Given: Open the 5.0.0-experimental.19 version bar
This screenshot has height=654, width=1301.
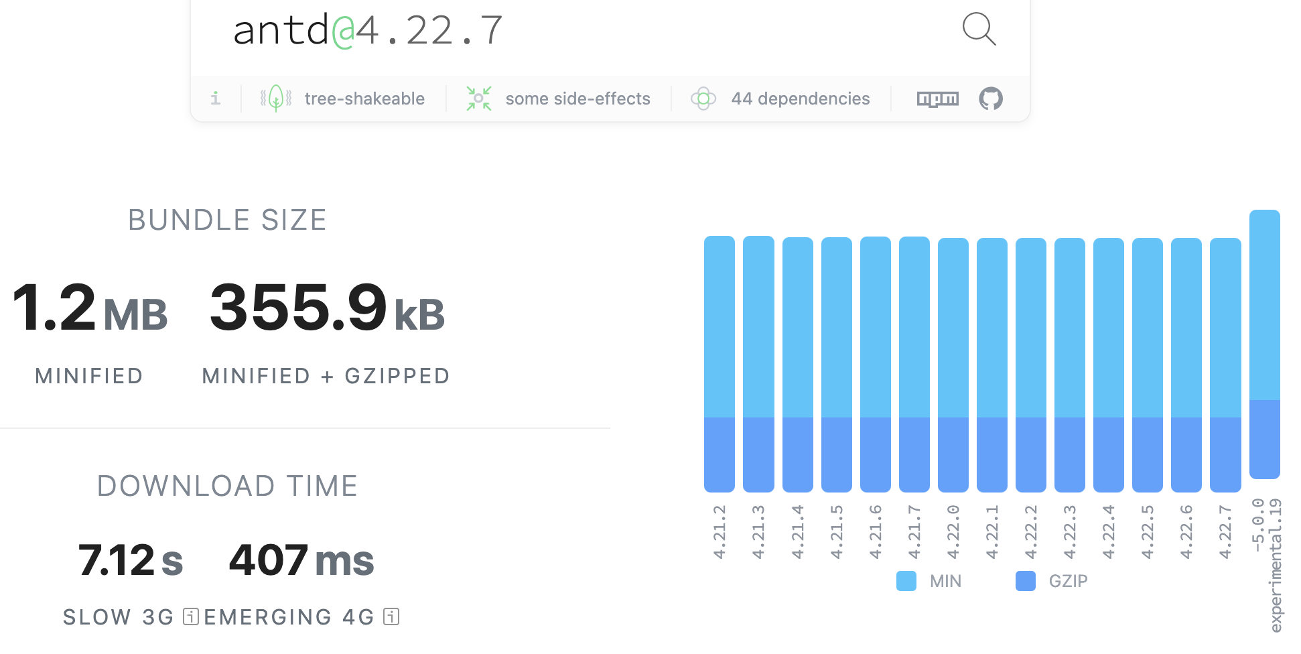Looking at the screenshot, I should (x=1265, y=344).
